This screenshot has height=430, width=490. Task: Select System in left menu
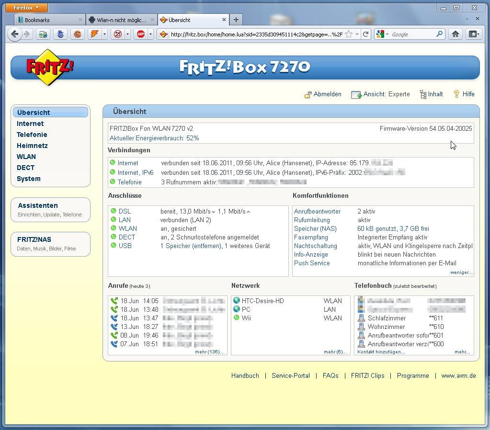pyautogui.click(x=28, y=179)
